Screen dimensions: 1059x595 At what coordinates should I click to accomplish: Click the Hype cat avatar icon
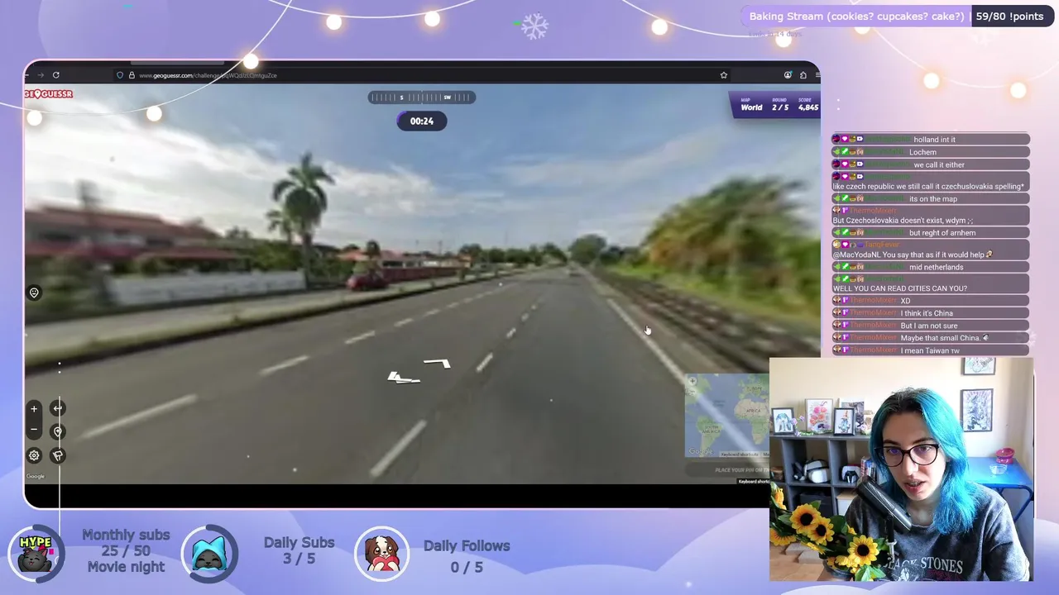click(x=36, y=554)
